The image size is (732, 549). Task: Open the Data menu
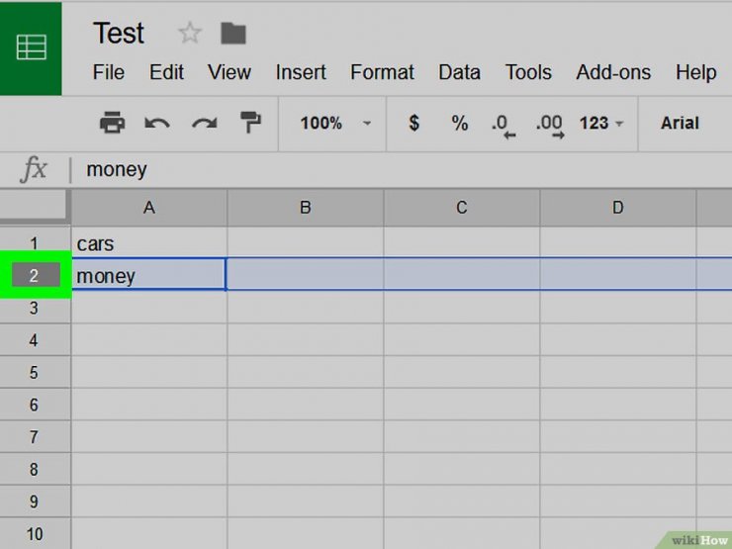point(459,72)
